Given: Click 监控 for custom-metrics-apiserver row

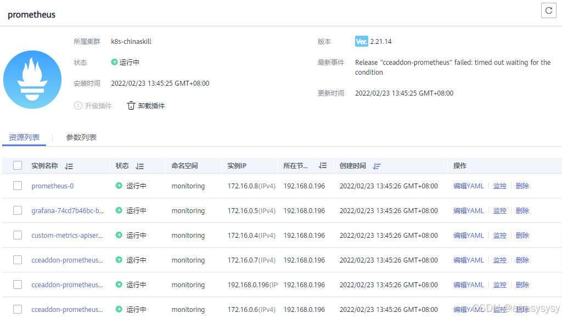Looking at the screenshot, I should [499, 236].
